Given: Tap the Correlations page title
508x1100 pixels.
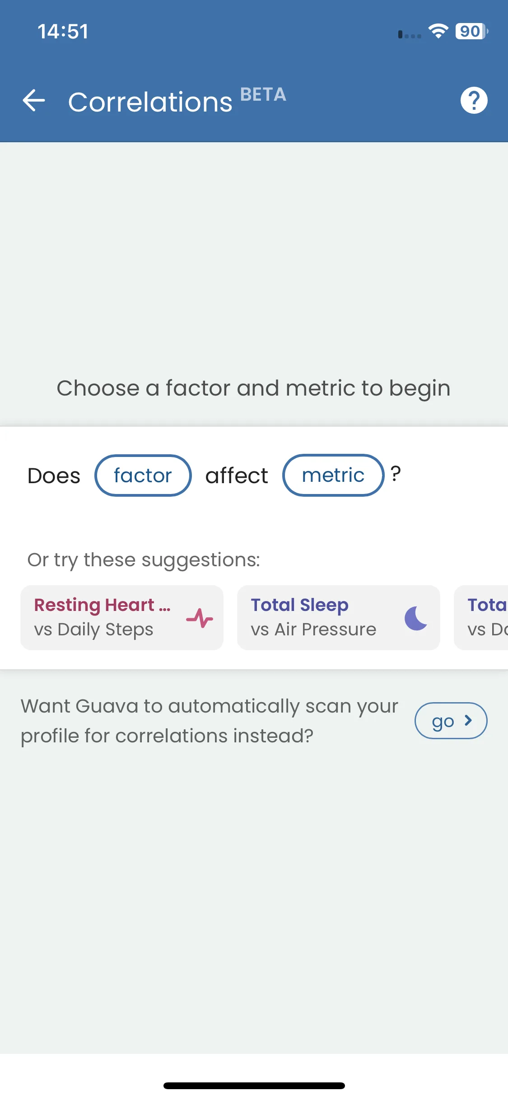Looking at the screenshot, I should [150, 102].
